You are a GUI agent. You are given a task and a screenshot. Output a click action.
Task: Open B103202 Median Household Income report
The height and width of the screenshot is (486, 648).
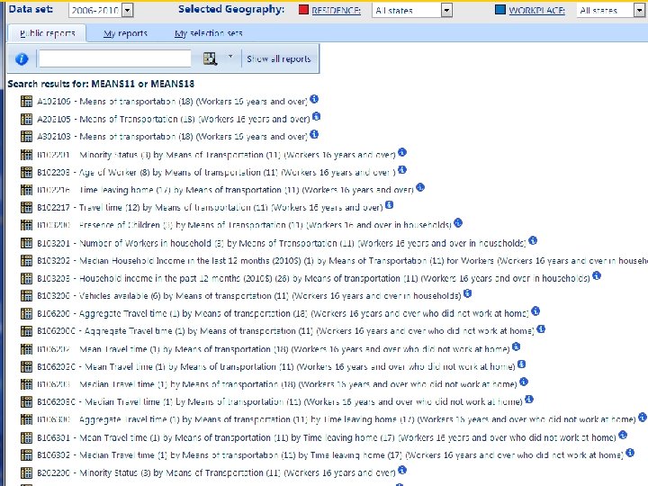point(342,261)
